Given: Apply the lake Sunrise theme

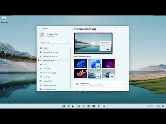Looking at the screenshot, I should click(94, 74).
